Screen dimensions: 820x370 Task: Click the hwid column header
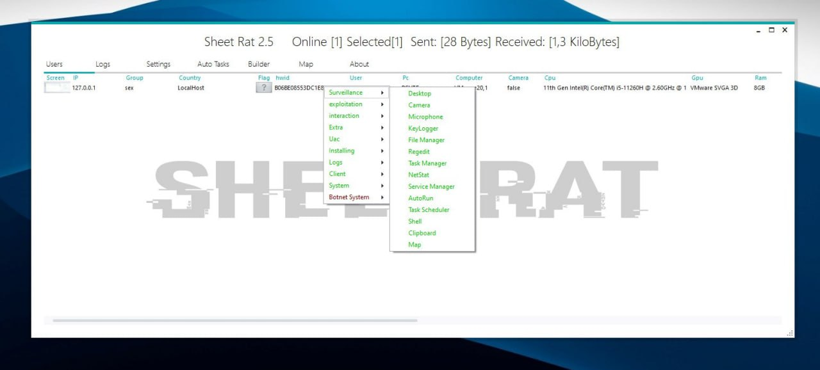[283, 78]
